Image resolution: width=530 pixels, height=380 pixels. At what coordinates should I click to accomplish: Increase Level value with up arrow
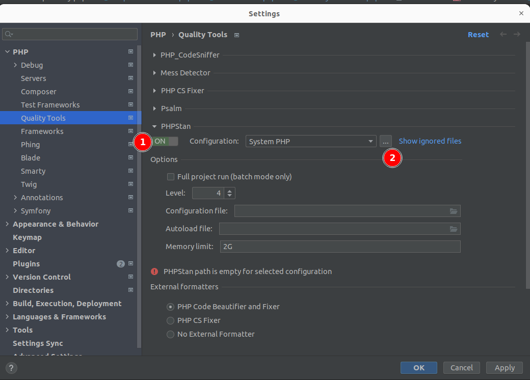[x=229, y=191]
